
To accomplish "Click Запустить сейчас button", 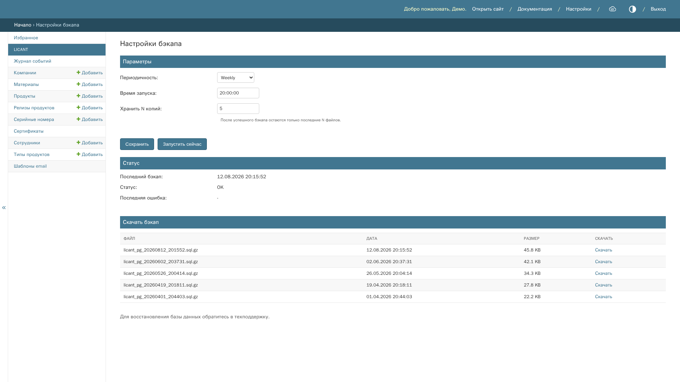I will pos(182,144).
